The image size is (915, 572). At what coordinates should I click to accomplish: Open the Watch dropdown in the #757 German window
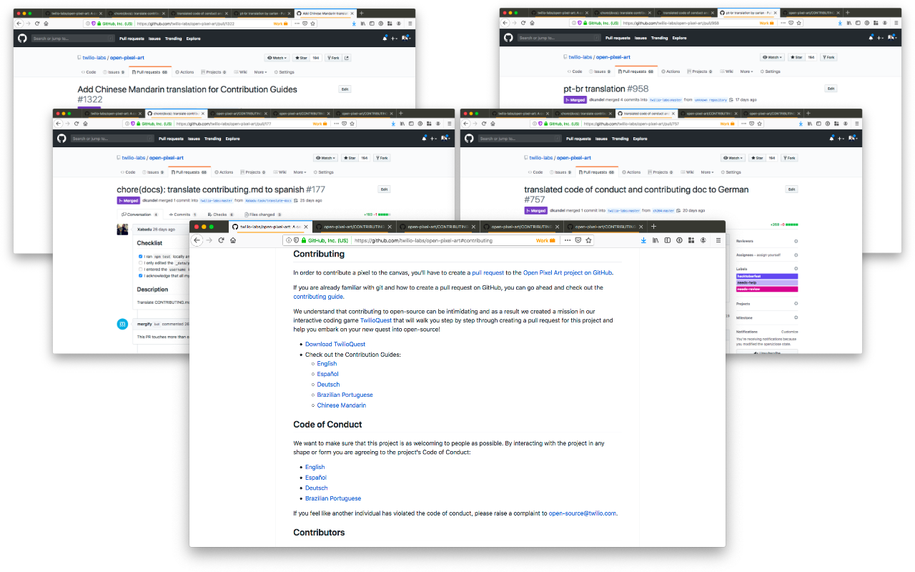733,158
